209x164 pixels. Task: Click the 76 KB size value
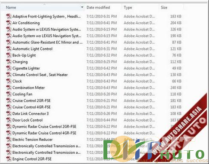point(177,55)
